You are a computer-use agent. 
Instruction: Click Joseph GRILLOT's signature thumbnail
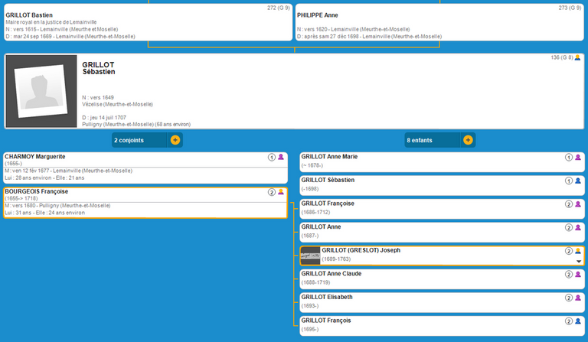(310, 255)
